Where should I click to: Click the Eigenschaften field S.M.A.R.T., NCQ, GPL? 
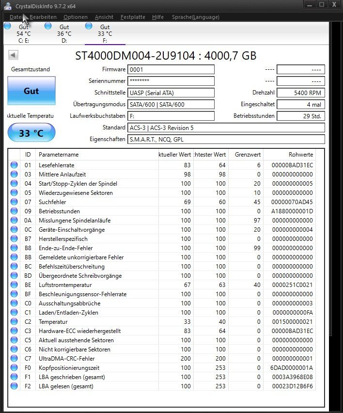click(x=226, y=139)
